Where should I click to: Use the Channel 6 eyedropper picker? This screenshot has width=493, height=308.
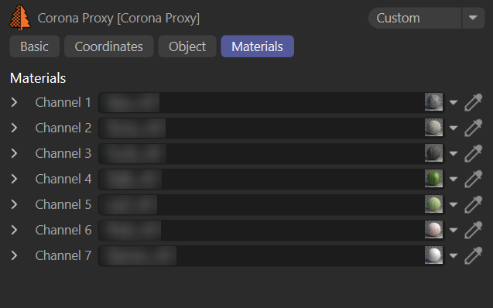[x=473, y=230]
